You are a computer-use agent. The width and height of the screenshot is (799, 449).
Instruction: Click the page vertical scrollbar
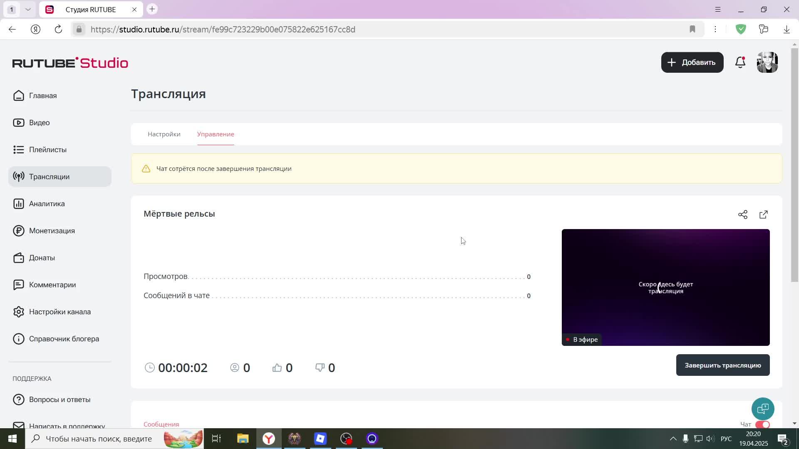(x=794, y=166)
